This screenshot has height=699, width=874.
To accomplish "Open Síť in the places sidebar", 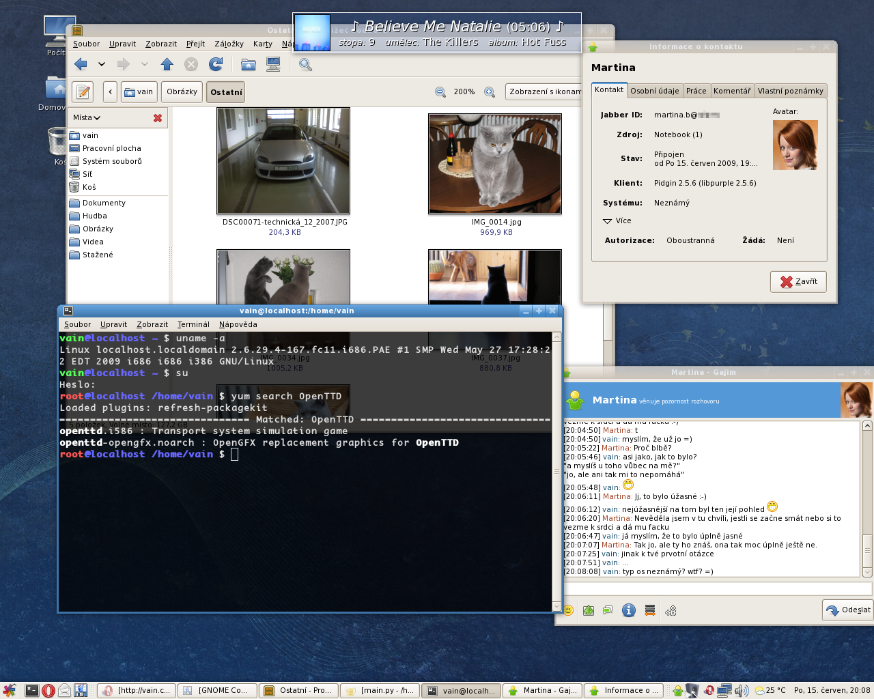I will [87, 174].
